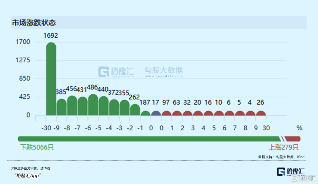
Task: Click the x-axis label -5
Action: click(98, 128)
